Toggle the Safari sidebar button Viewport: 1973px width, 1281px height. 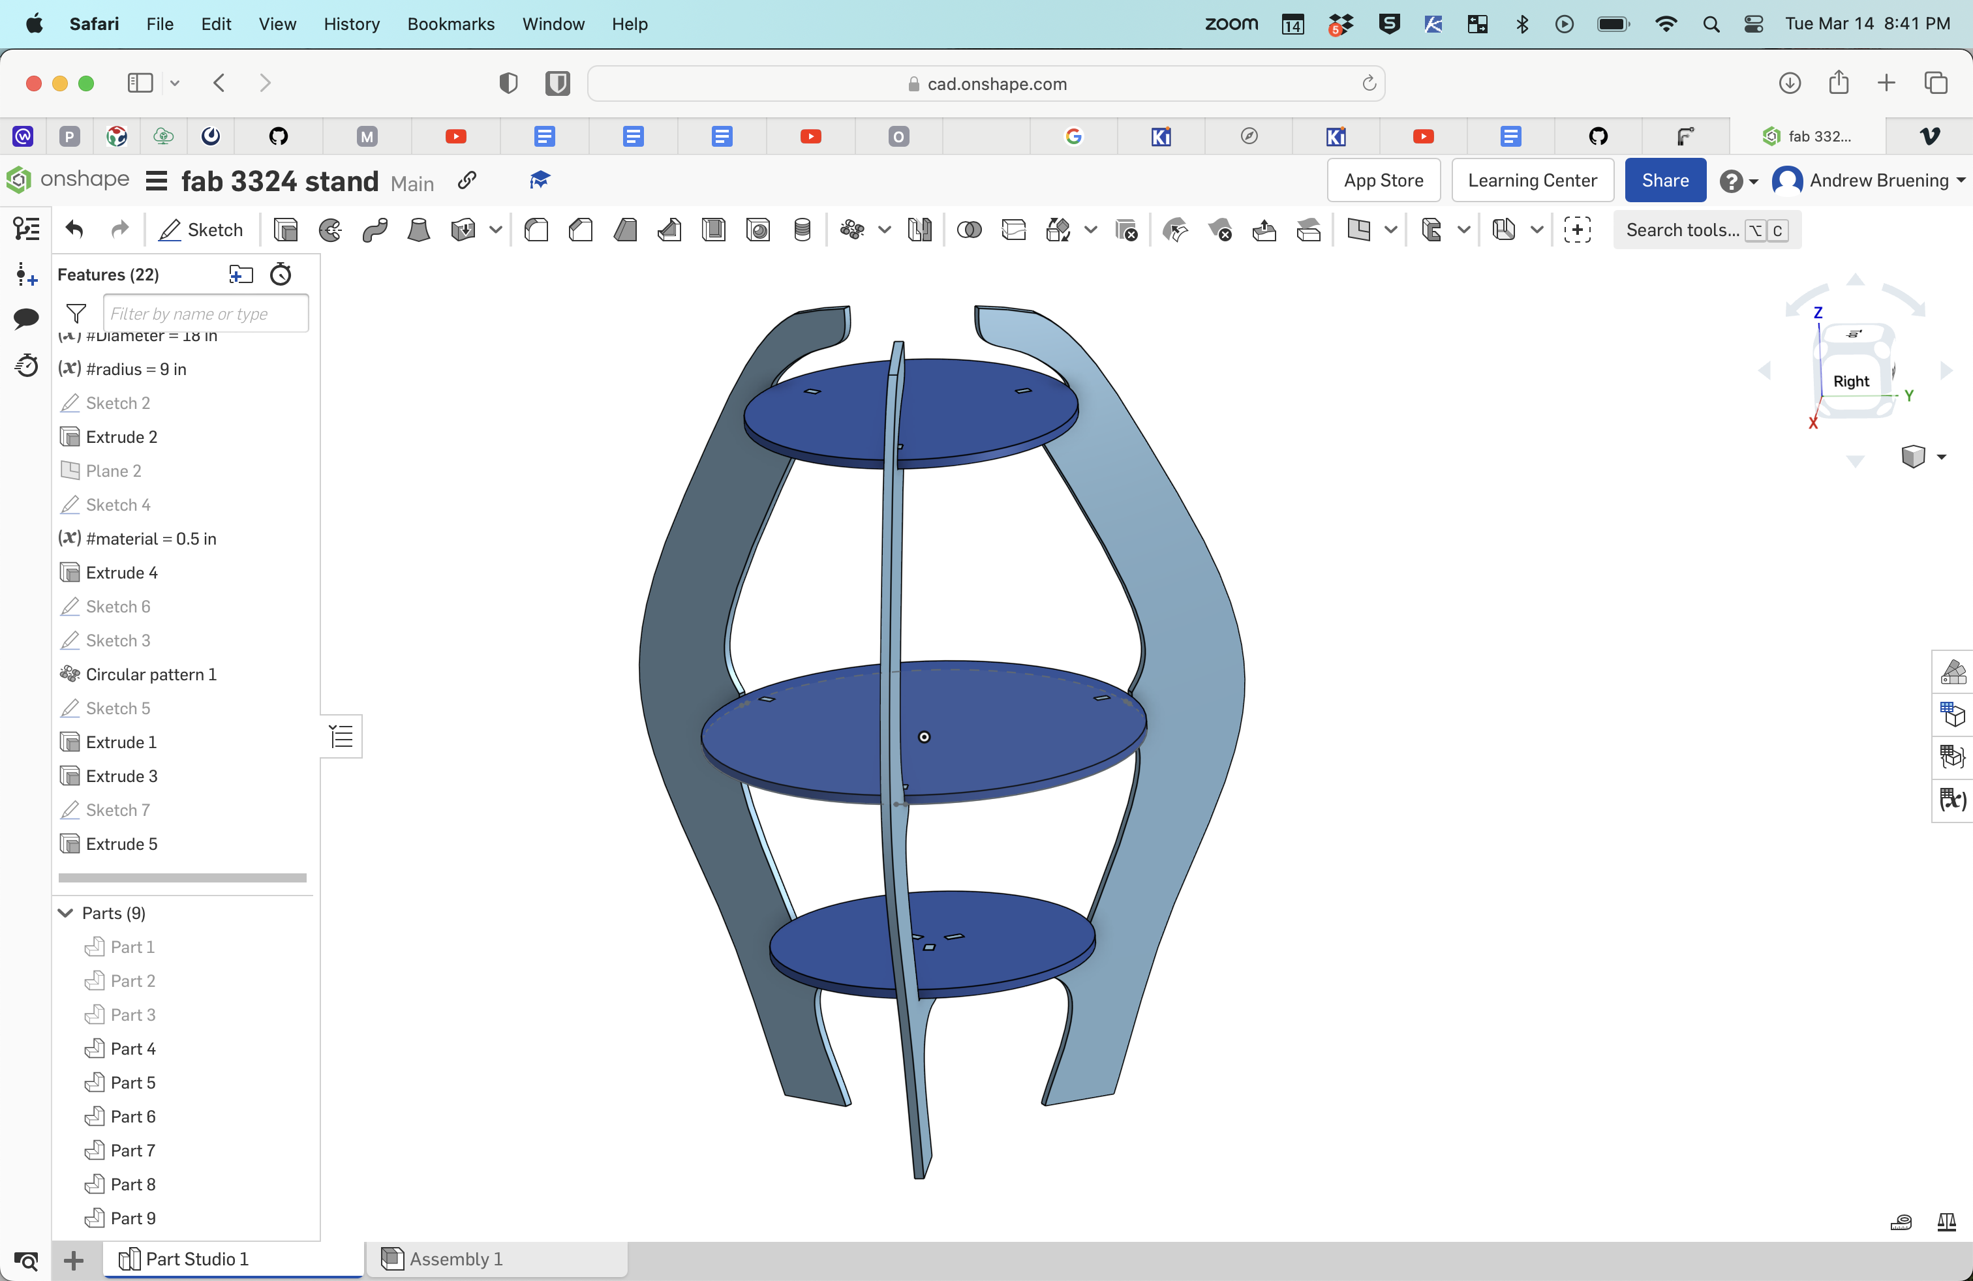click(x=140, y=83)
